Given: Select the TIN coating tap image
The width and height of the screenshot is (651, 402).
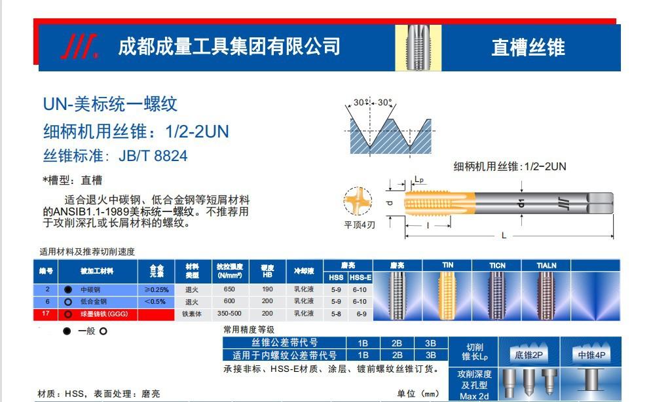Looking at the screenshot, I should click(447, 296).
